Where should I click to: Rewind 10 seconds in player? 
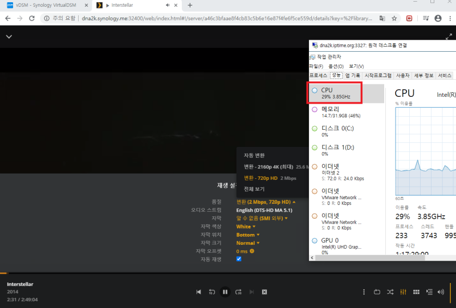[x=212, y=291]
